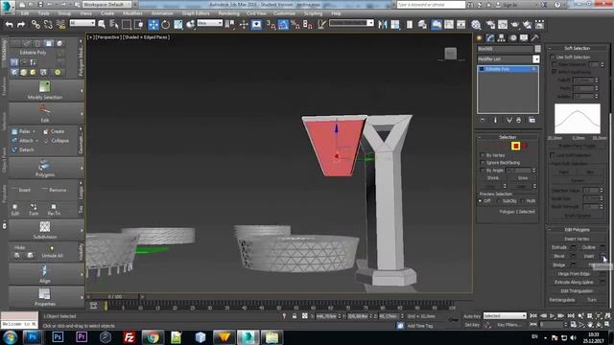Toggle the By Angle checkbox
Image resolution: width=614 pixels, height=345 pixels.
(x=483, y=171)
